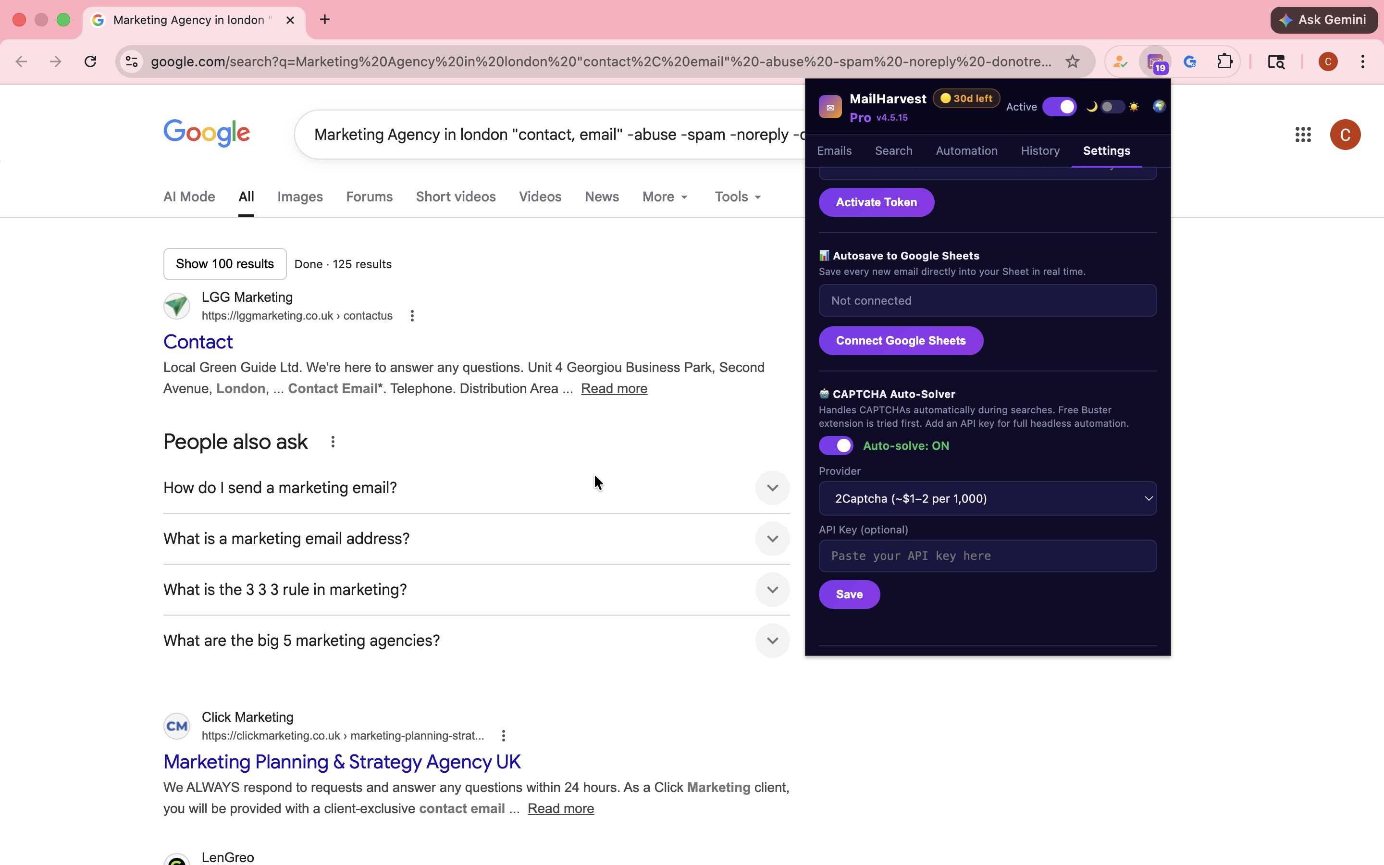Show Videos search results
The width and height of the screenshot is (1384, 865).
[540, 197]
